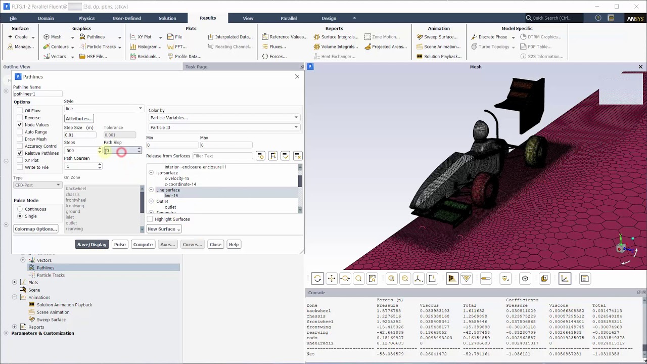This screenshot has height=364, width=647.
Task: Open the Style dropdown showing line
Action: click(x=104, y=109)
